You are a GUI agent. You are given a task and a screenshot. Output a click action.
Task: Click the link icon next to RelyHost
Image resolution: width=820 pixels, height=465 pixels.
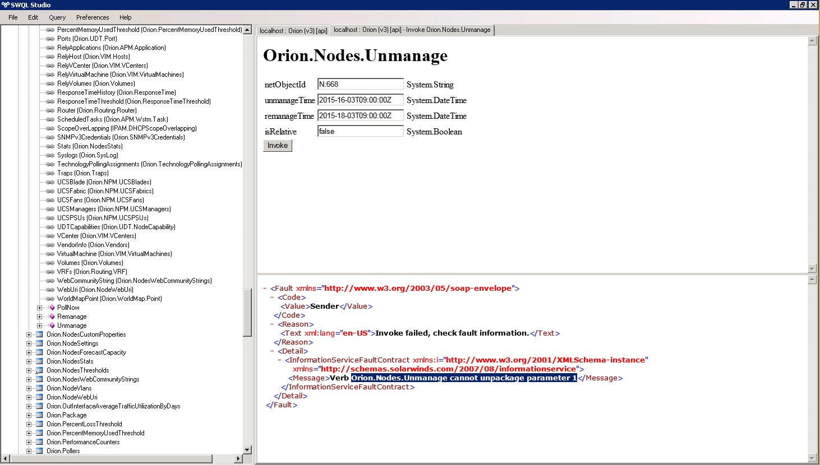pyautogui.click(x=50, y=57)
